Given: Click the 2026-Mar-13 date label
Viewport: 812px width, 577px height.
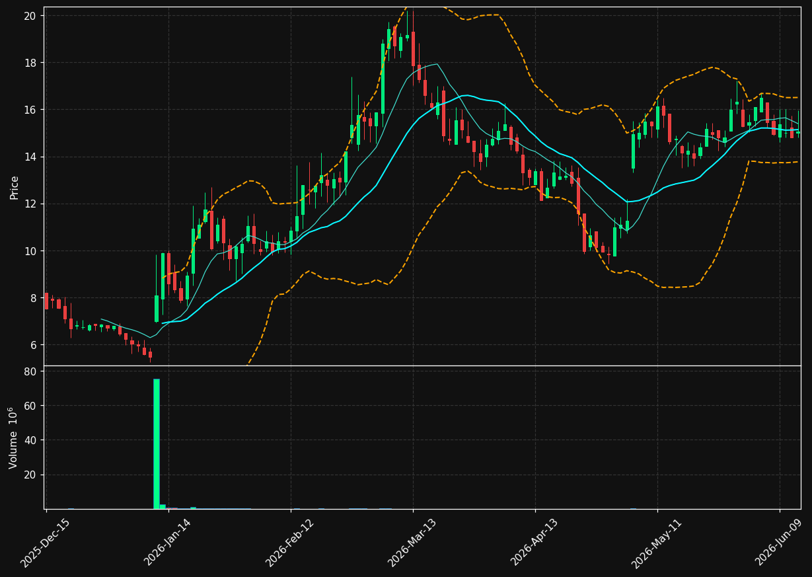Looking at the screenshot, I should coord(412,543).
